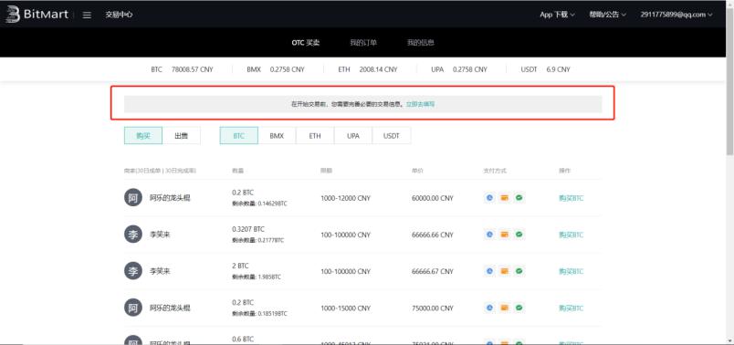The height and width of the screenshot is (345, 734).
Task: Select the 购买 tab
Action: 143,136
